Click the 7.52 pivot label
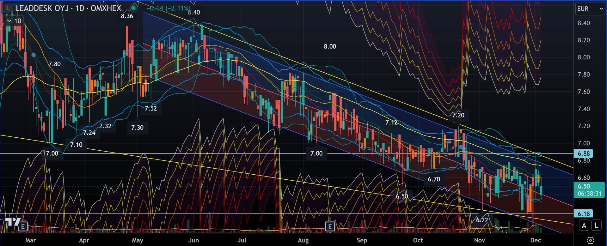This screenshot has width=607, height=246. tap(151, 108)
